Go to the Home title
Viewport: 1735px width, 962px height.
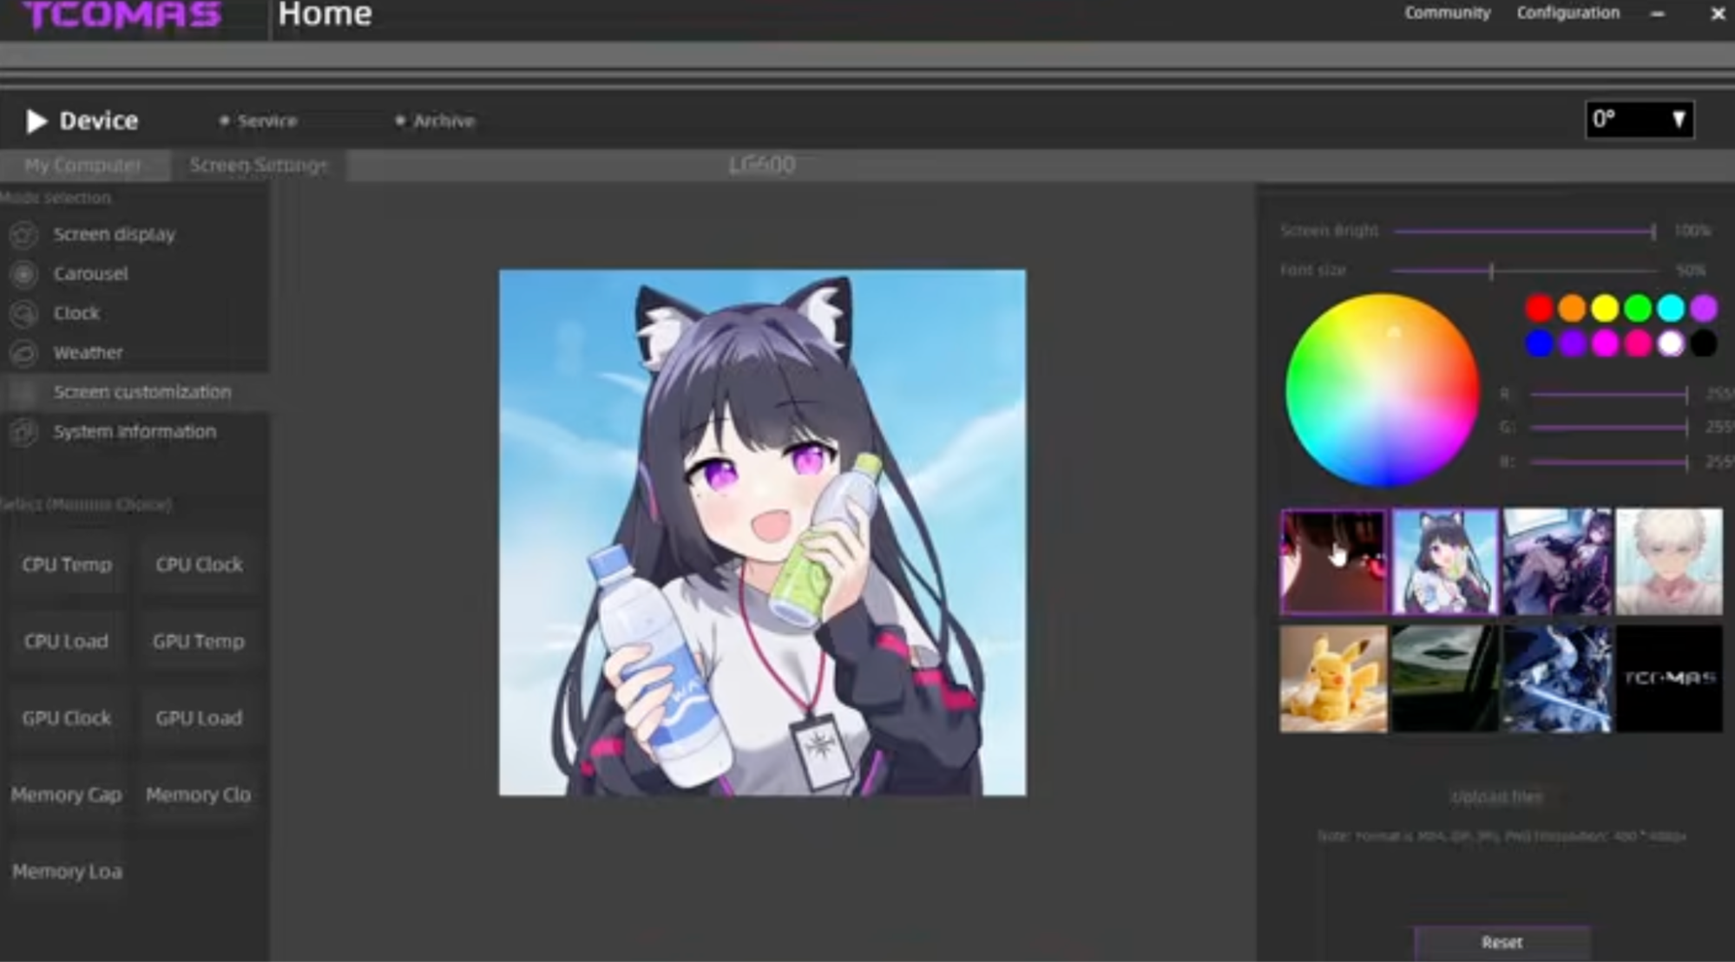(325, 14)
